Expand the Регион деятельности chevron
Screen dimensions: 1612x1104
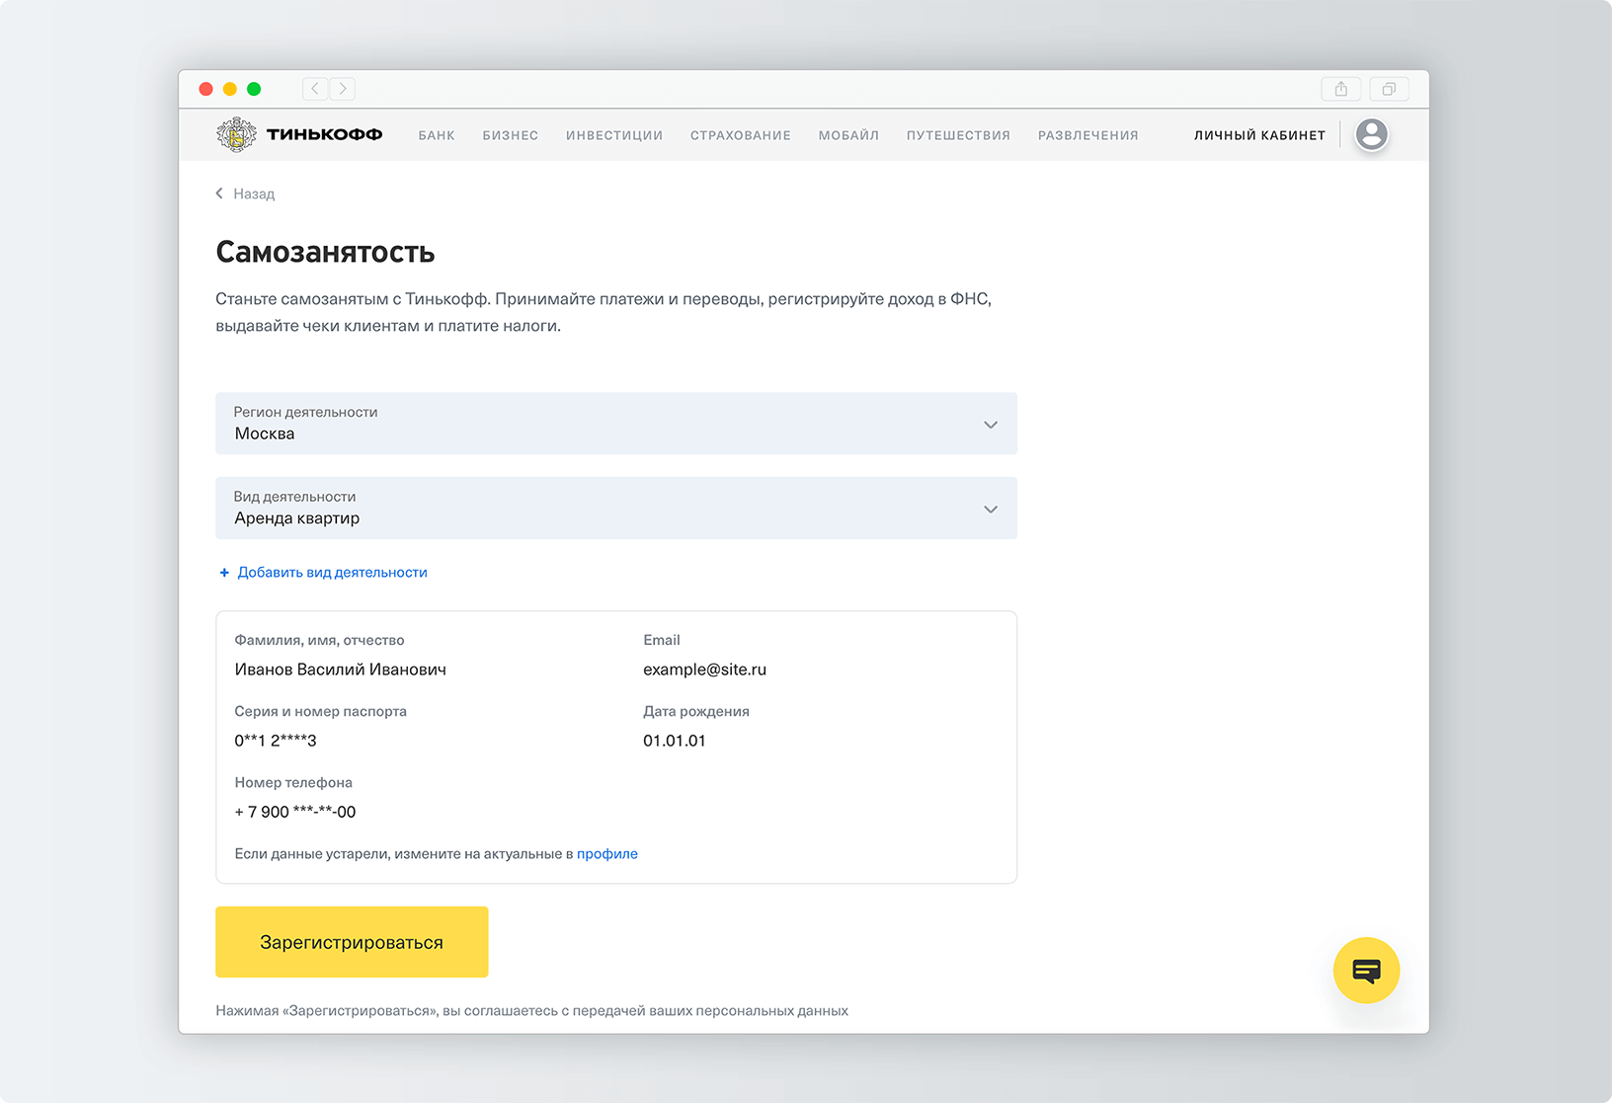[991, 425]
